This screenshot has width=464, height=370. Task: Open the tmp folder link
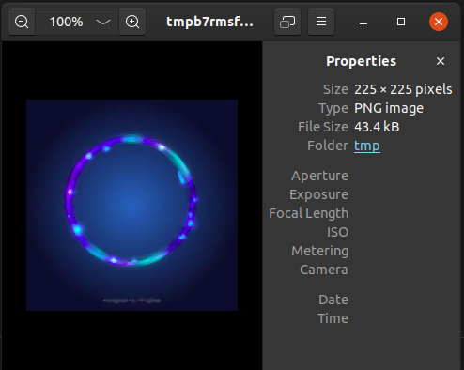367,146
